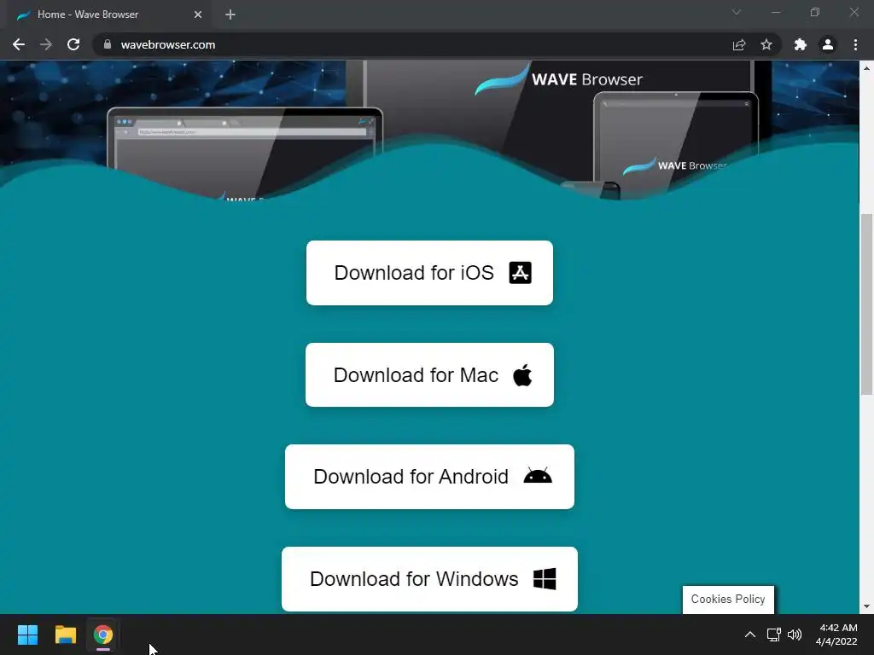Open the Cookies Policy link
This screenshot has height=655, width=874.
728,600
